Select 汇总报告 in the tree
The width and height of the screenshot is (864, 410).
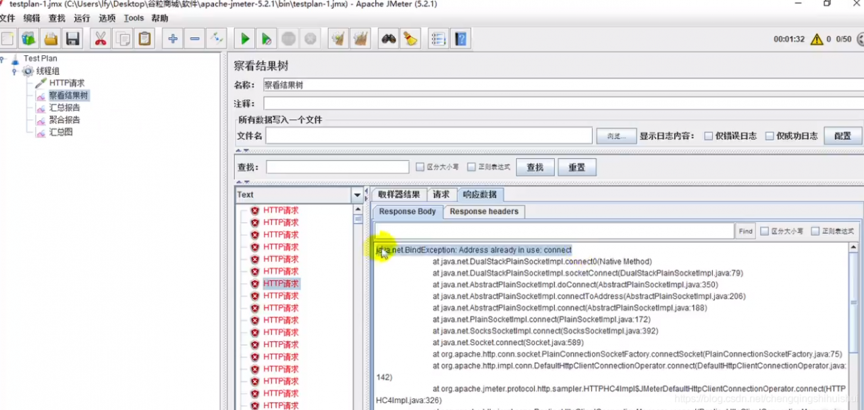coord(64,107)
